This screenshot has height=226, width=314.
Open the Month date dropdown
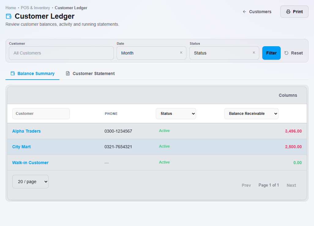tap(151, 53)
